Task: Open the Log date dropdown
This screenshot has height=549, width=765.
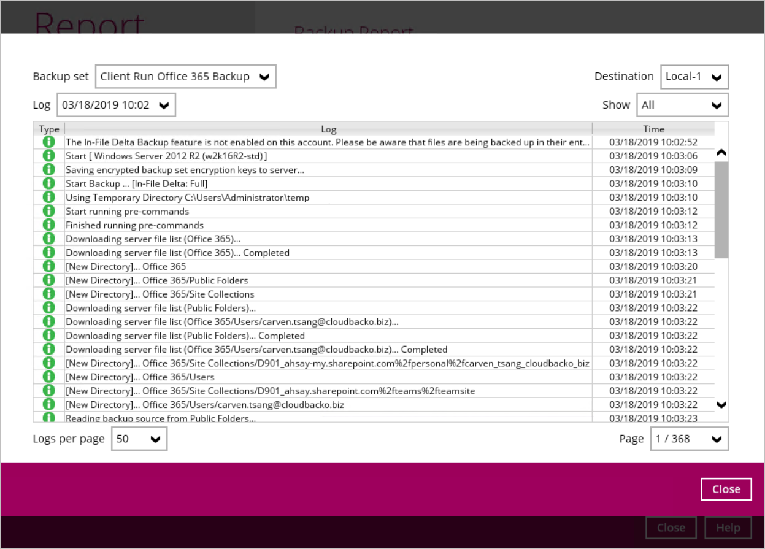Action: pyautogui.click(x=116, y=105)
